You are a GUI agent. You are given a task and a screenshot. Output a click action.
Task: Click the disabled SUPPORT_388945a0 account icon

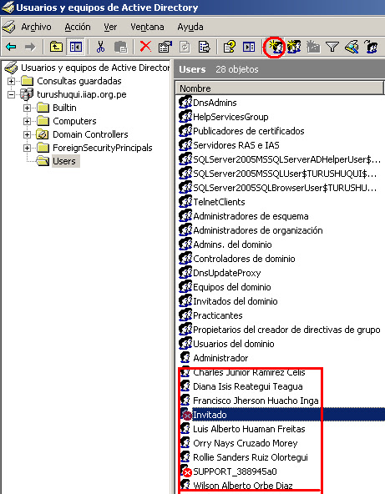coord(185,471)
